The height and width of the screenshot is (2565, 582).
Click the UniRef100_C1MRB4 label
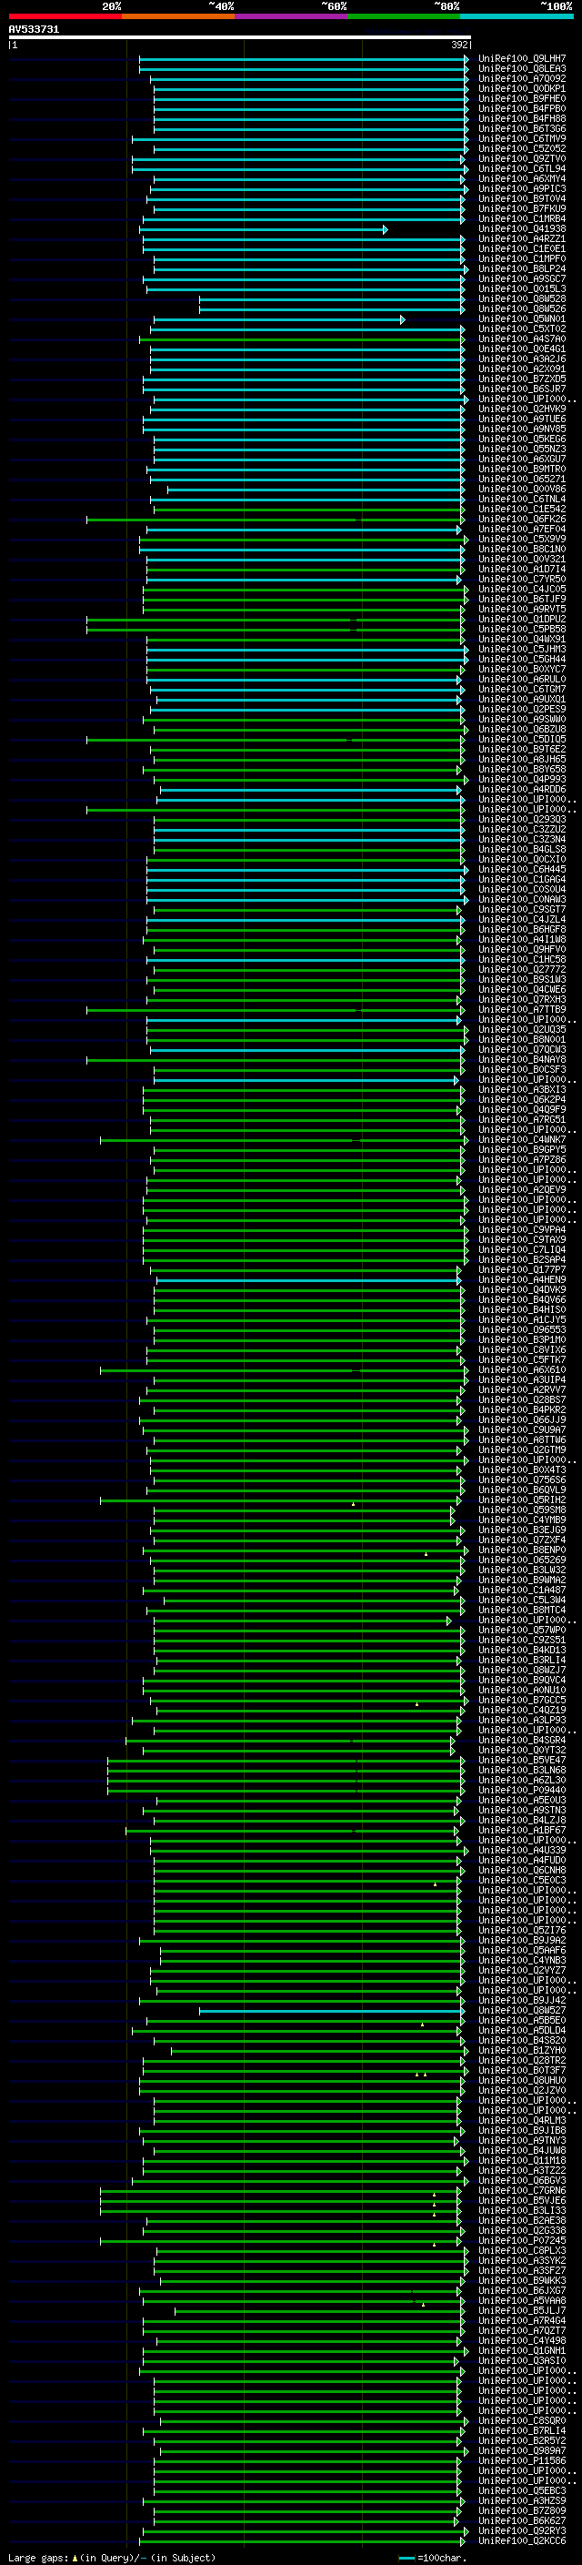click(522, 219)
